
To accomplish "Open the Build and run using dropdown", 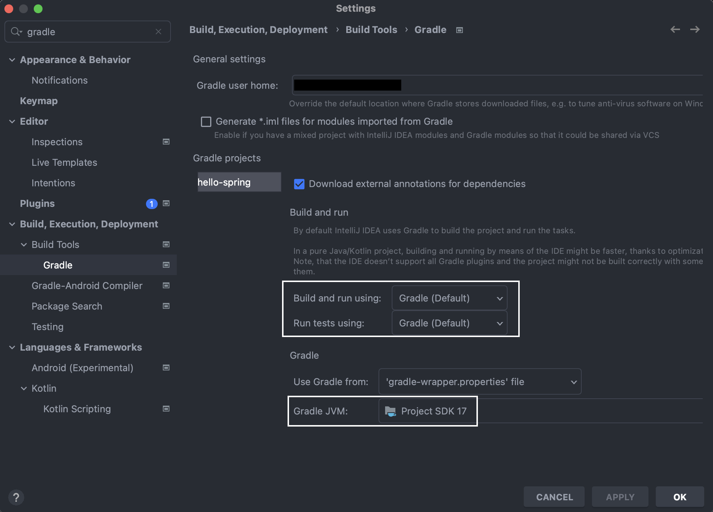I will tap(449, 298).
